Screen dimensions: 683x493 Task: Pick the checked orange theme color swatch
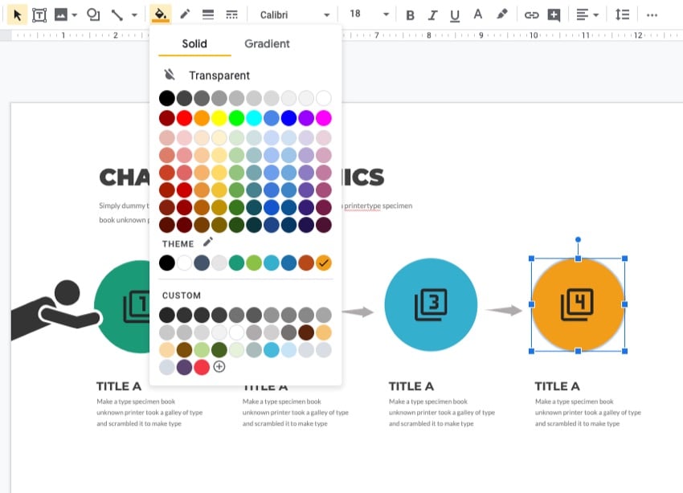click(x=324, y=263)
